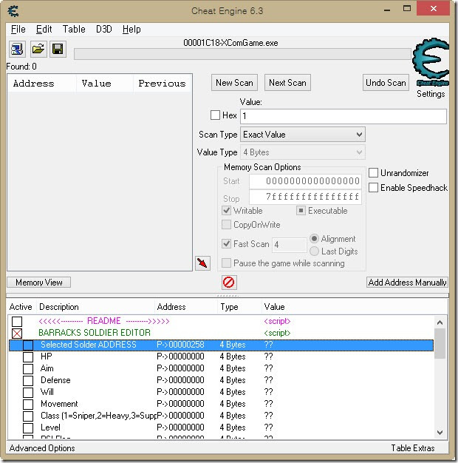Screen dimensions: 458x463
Task: Click the Active column header
Action: click(x=21, y=307)
